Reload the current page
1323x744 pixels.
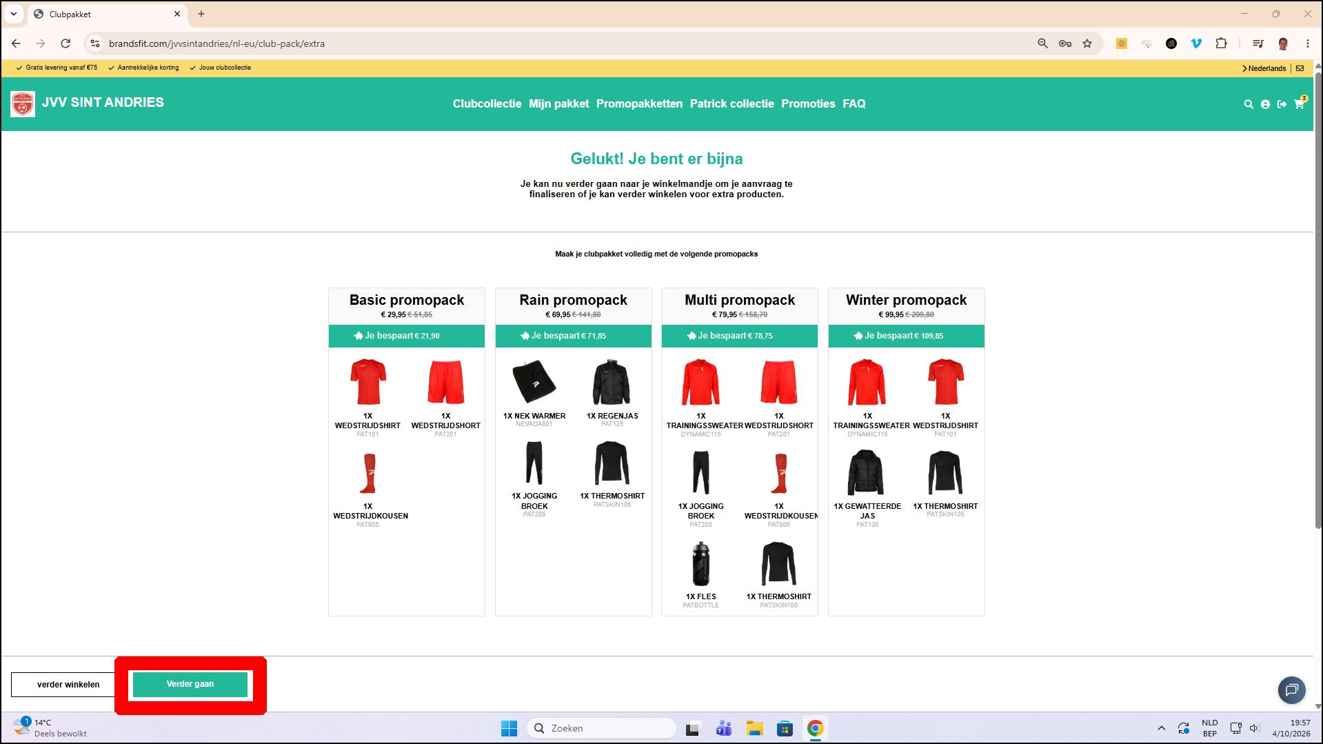point(65,43)
